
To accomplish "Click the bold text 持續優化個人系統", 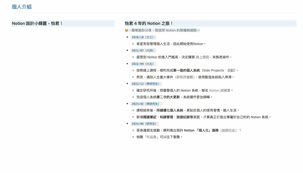I will click(x=170, y=110).
